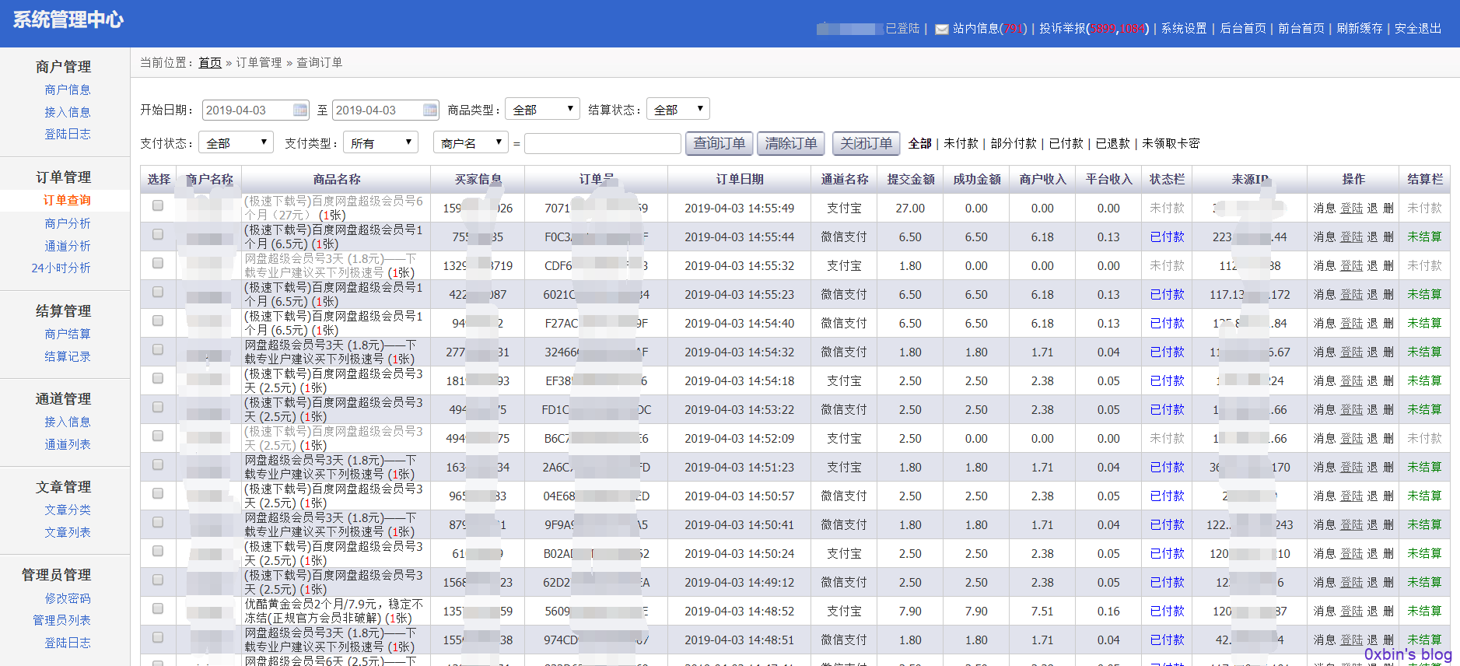1460x666 pixels.
Task: Filter orders by 未领取卡密 link
Action: tap(1171, 143)
